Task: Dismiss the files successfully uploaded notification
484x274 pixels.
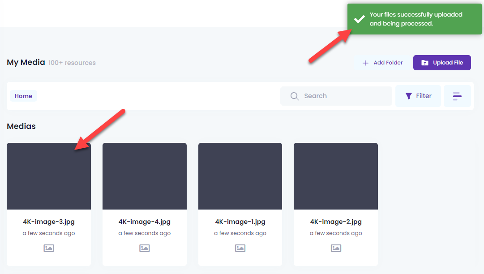Action: click(x=415, y=19)
